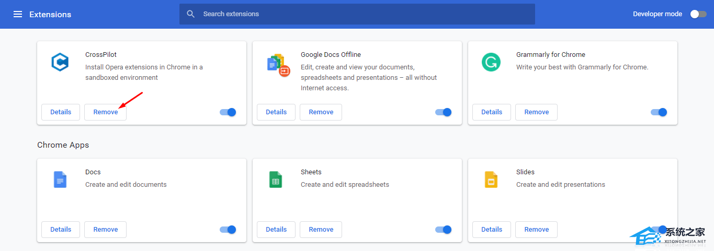Click the Grammarly green logo icon
The height and width of the screenshot is (251, 714).
(491, 63)
